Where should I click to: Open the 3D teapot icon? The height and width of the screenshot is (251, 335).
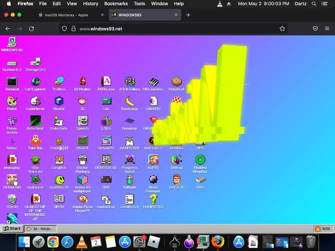(x=82, y=104)
